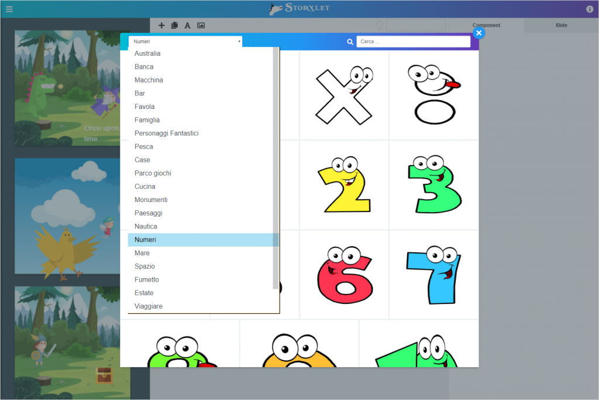Collapse the Numeri category dropdown
Screen dimensions: 599x400
click(185, 42)
